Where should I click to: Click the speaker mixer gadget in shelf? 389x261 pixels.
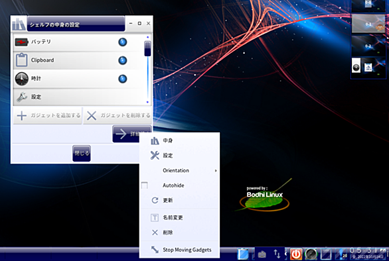click(x=311, y=254)
